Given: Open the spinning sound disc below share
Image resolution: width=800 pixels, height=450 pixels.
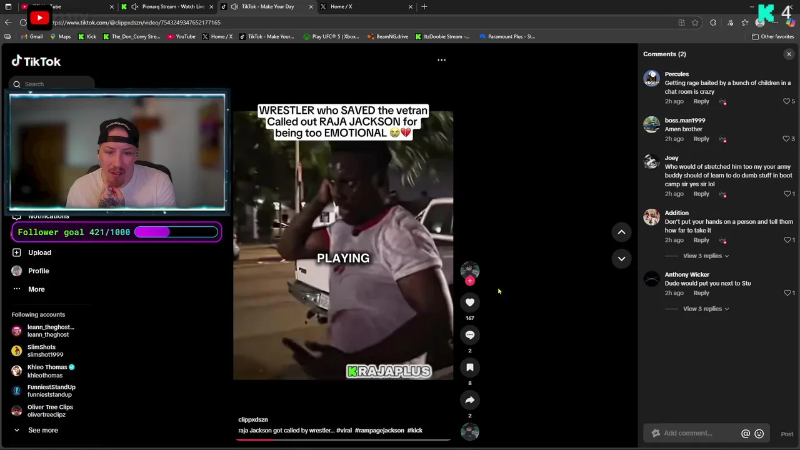Looking at the screenshot, I should [x=470, y=431].
